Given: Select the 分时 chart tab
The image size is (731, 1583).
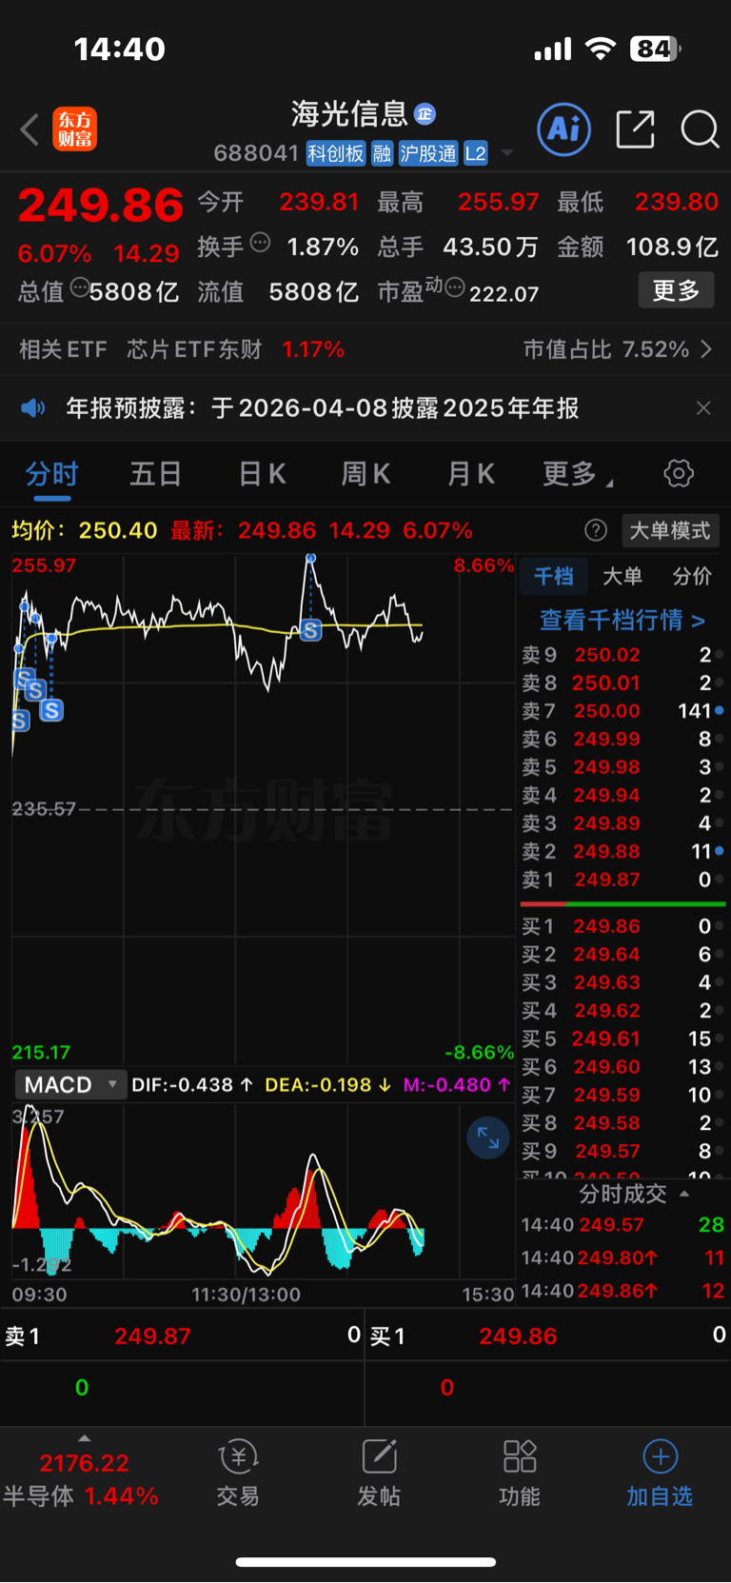Looking at the screenshot, I should [51, 474].
